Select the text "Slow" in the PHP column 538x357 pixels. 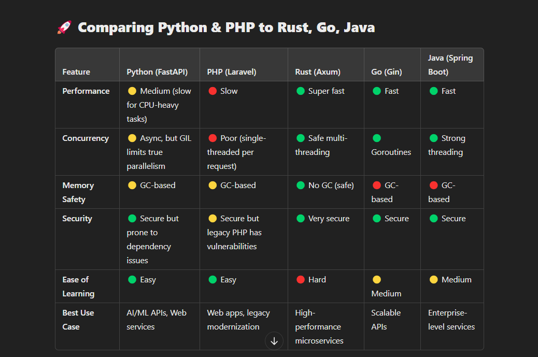pos(229,91)
